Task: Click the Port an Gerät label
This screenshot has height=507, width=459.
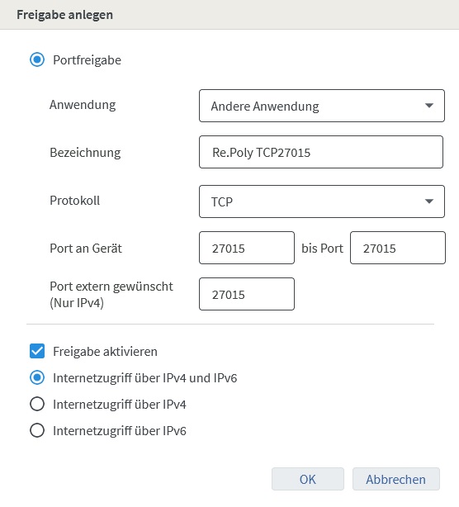Action: (x=86, y=249)
